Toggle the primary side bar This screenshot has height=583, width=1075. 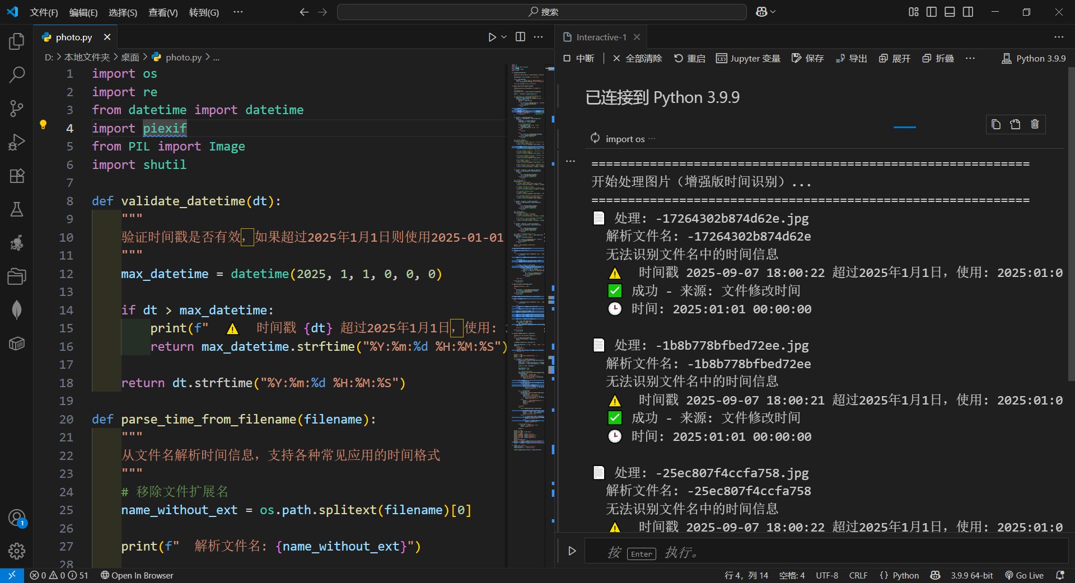click(932, 12)
